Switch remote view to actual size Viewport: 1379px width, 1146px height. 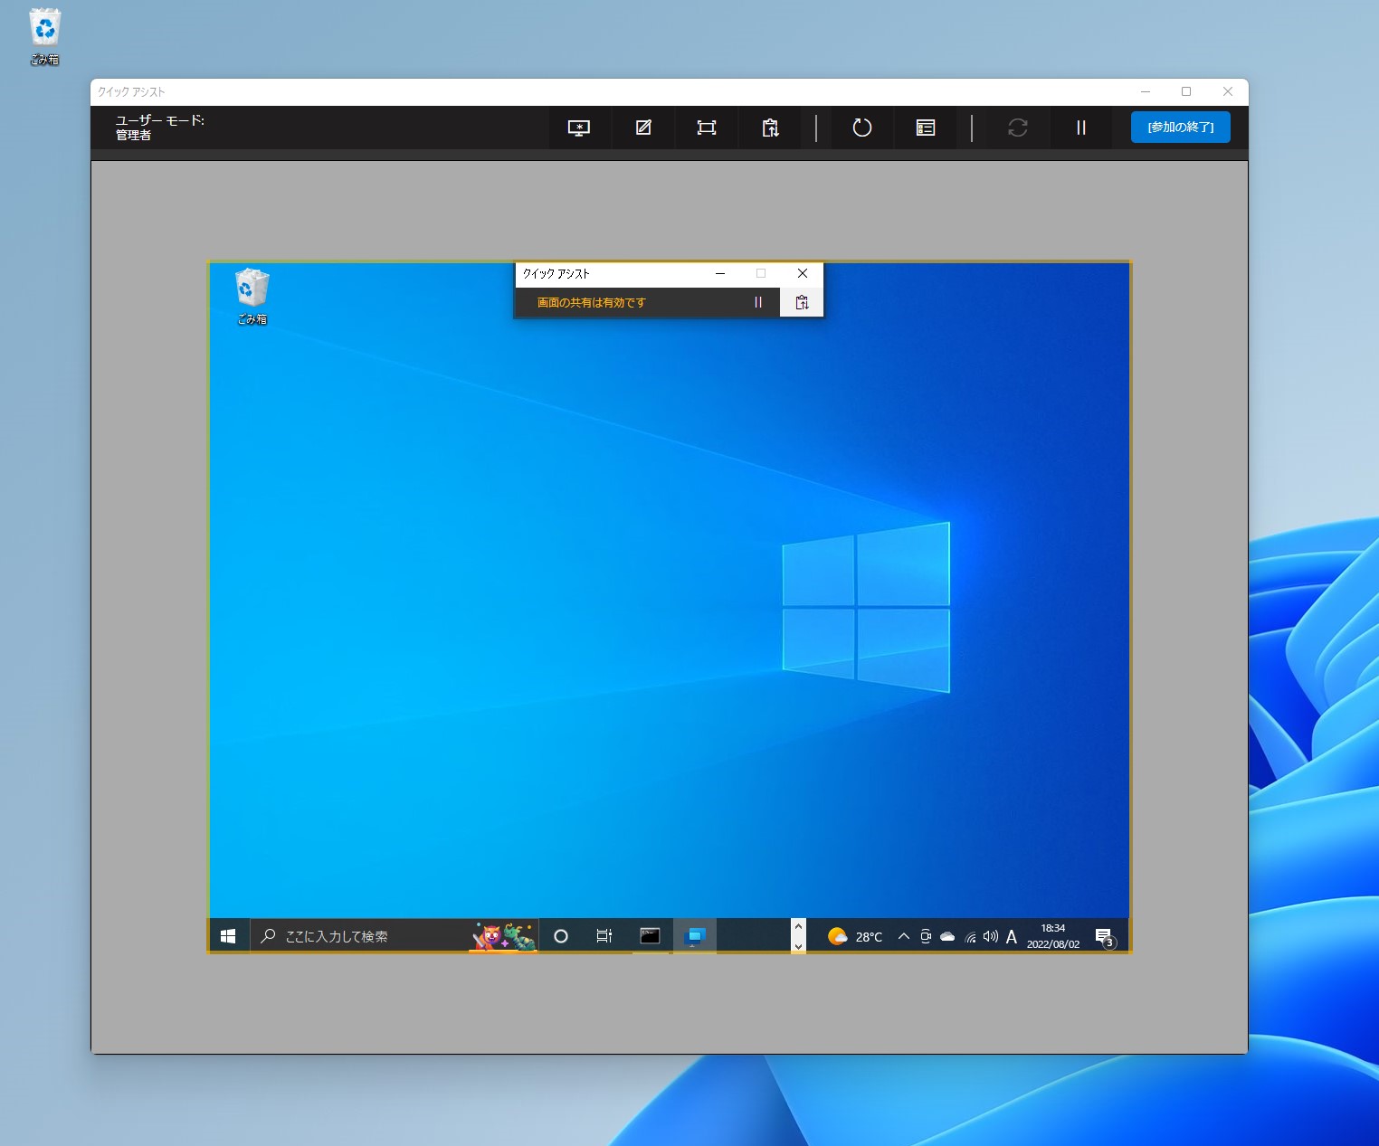707,128
